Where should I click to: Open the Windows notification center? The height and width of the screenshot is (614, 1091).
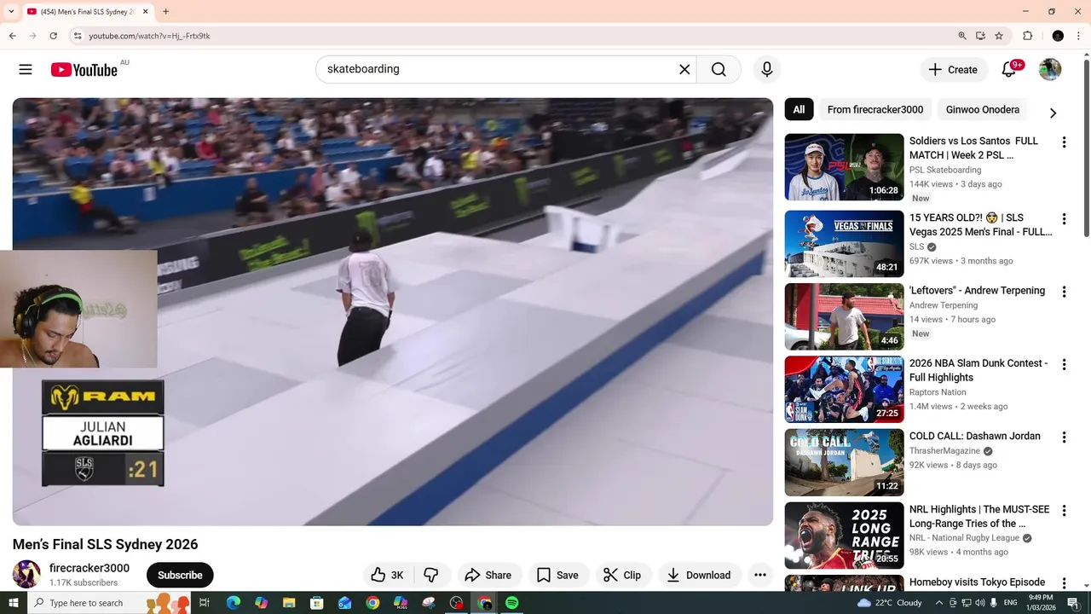tap(1073, 603)
